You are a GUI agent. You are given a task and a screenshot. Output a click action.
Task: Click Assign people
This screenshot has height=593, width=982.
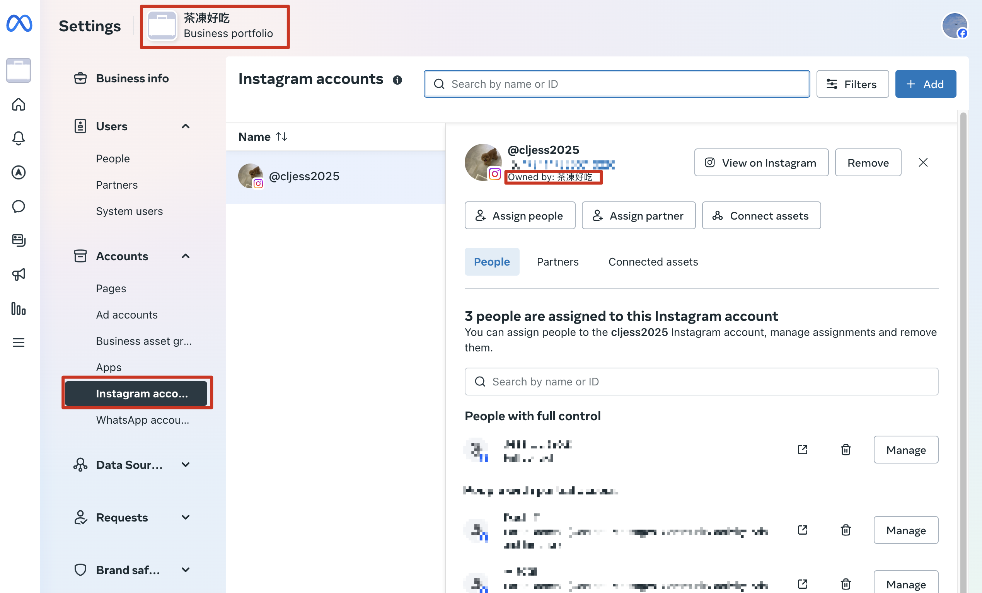tap(520, 216)
